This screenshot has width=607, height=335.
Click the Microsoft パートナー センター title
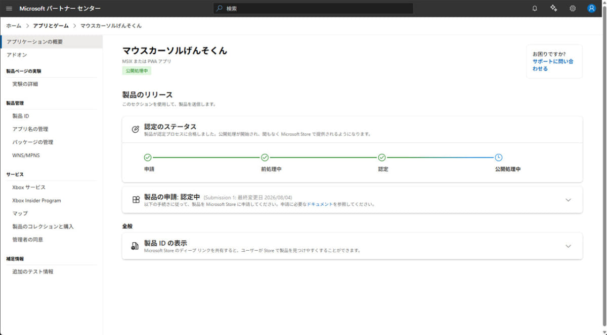(60, 9)
